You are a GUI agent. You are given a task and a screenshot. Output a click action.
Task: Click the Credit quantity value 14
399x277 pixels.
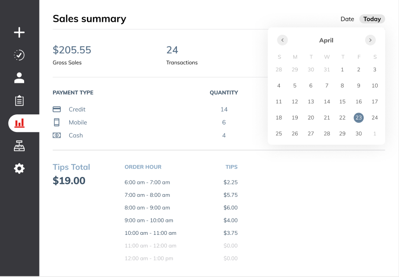(224, 109)
